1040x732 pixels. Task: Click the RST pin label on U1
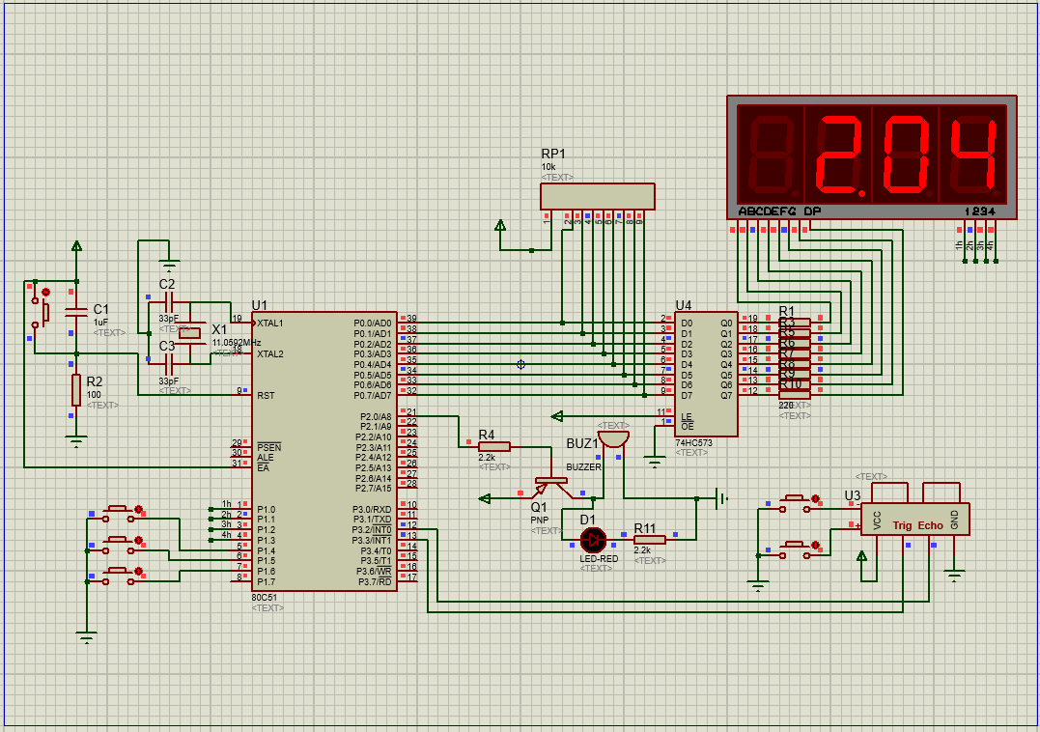coord(266,395)
